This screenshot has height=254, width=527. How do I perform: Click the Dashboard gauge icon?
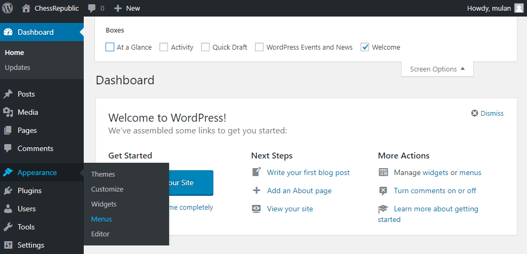[x=8, y=33]
